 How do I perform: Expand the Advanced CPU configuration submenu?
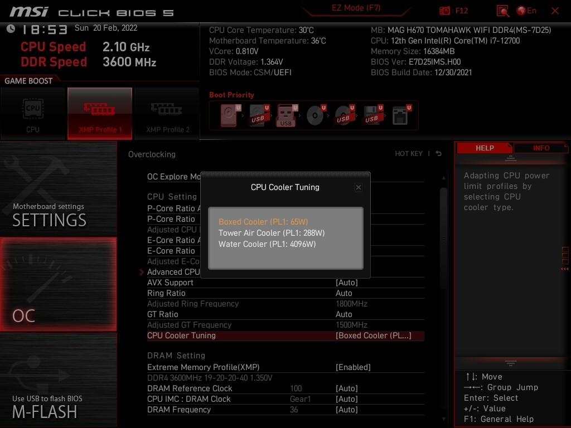(173, 272)
